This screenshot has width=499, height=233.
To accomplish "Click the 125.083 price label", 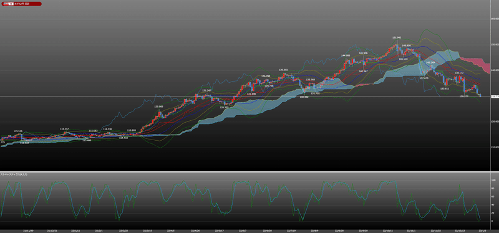I will pos(158,107).
